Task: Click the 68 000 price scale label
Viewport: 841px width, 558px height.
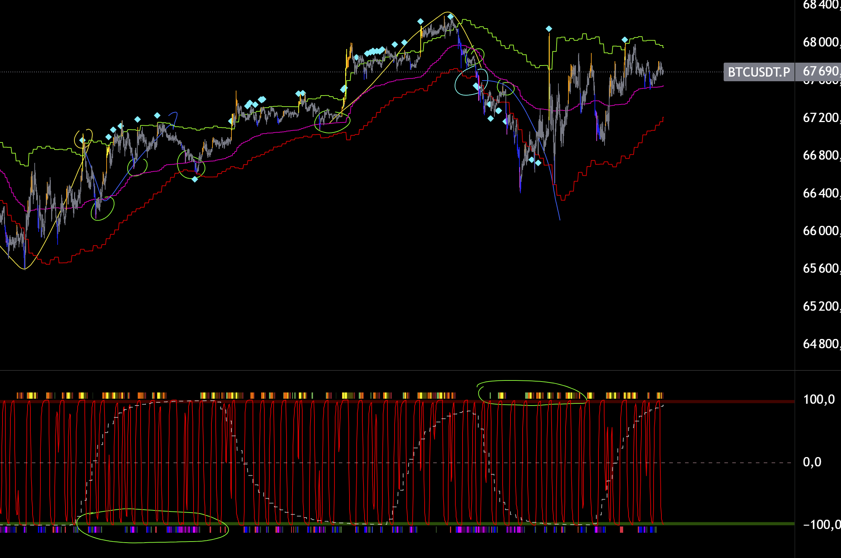Action: pyautogui.click(x=821, y=42)
